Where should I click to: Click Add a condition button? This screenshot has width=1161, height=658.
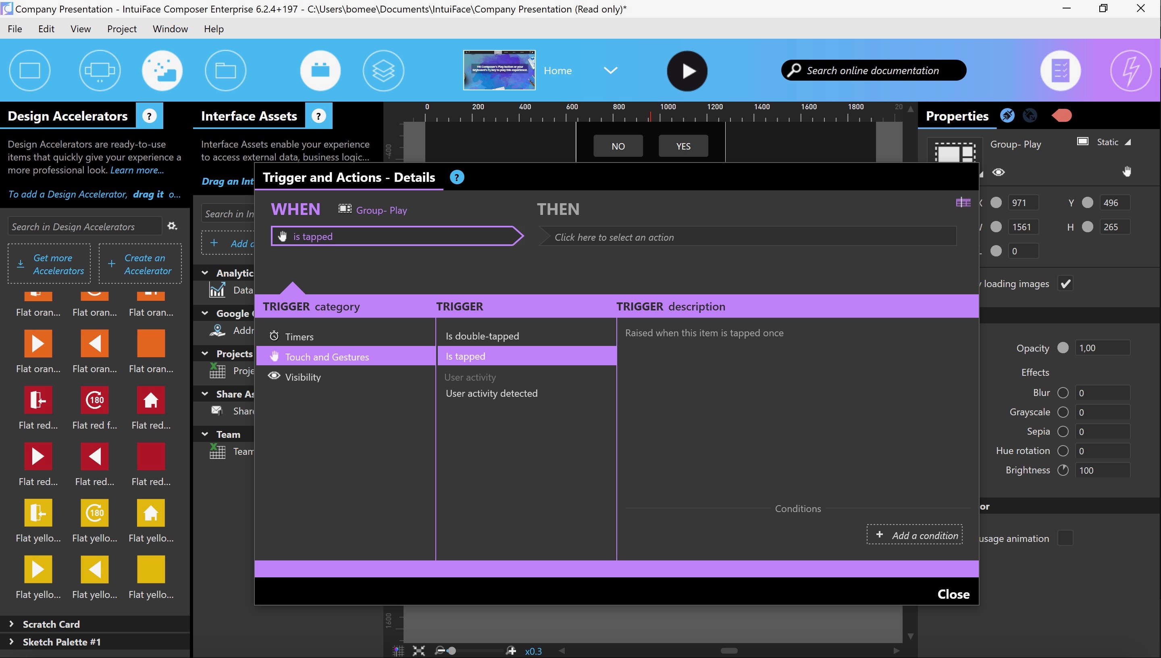click(x=914, y=535)
